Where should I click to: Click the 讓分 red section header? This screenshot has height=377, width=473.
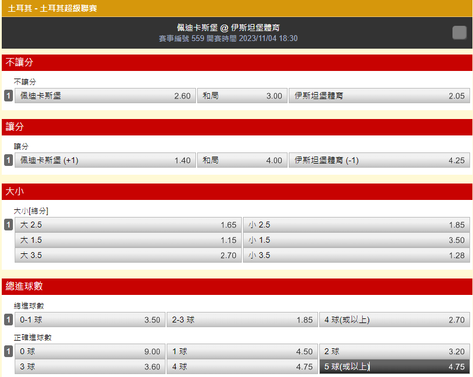tap(237, 127)
